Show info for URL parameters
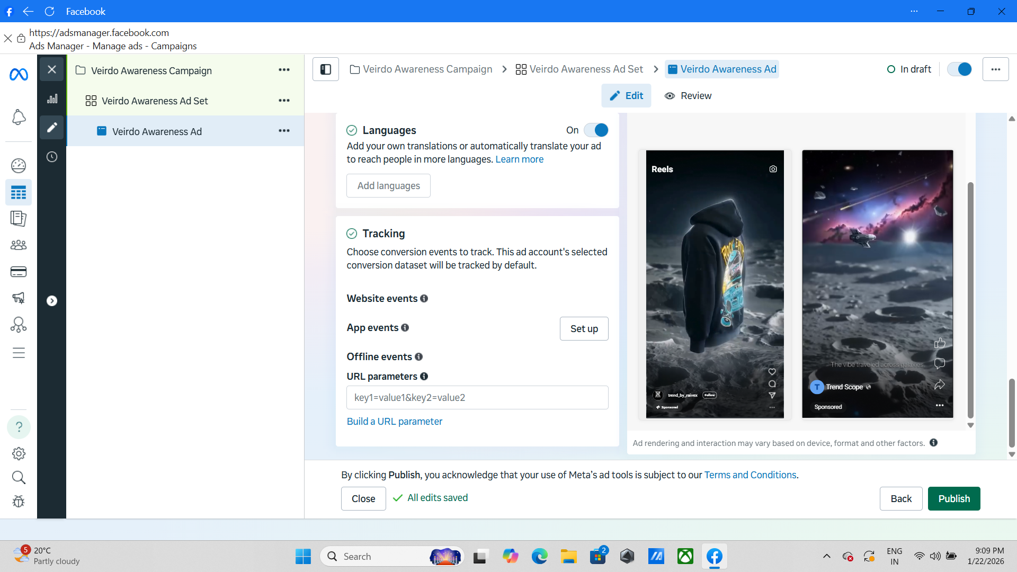Viewport: 1017px width, 572px height. 424,377
